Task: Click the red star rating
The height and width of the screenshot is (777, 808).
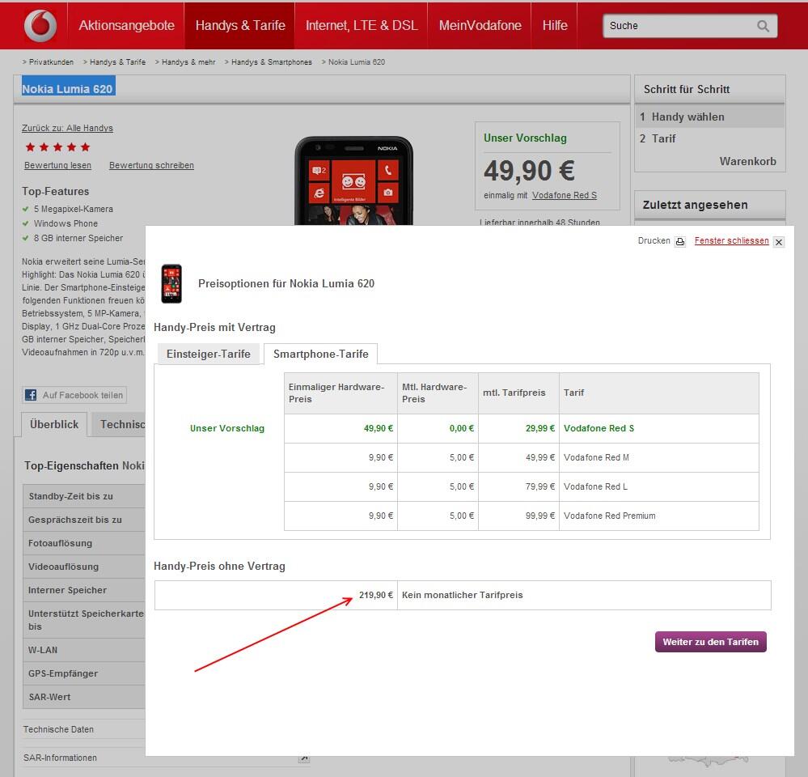Action: click(57, 147)
